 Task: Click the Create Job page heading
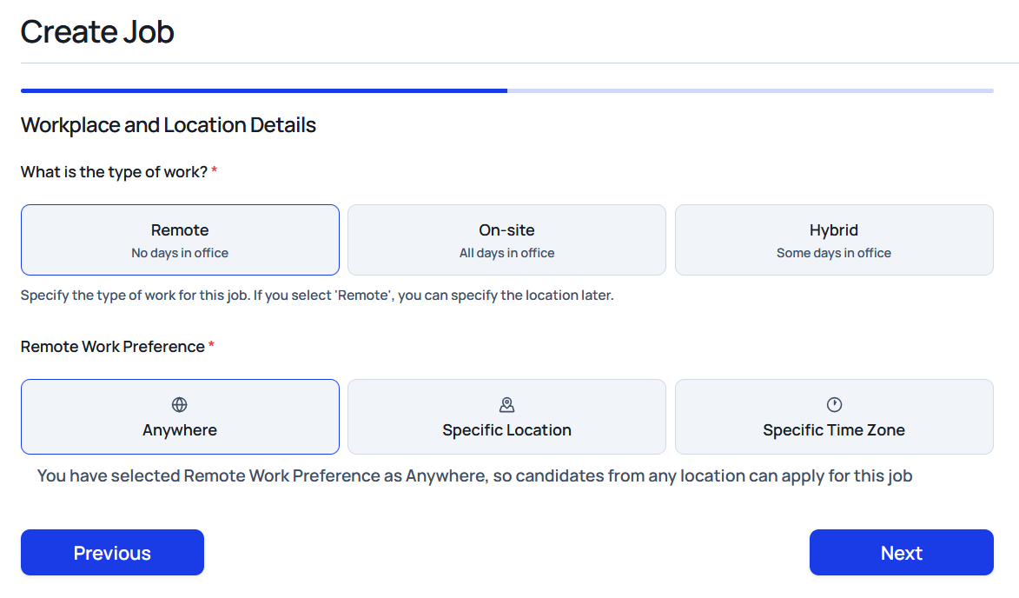click(97, 32)
